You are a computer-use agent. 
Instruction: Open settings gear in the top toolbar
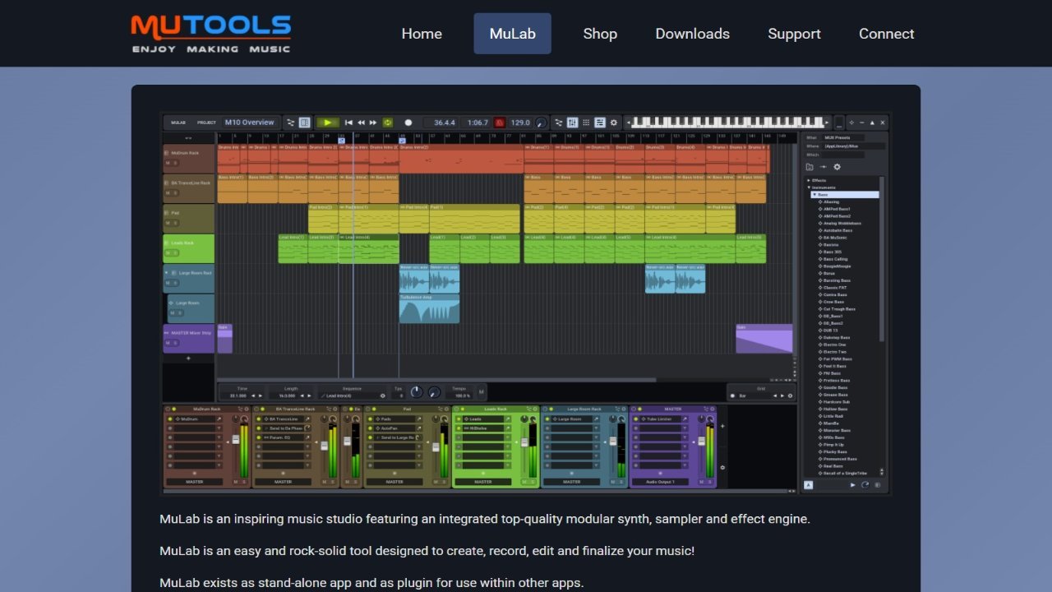[x=614, y=123]
